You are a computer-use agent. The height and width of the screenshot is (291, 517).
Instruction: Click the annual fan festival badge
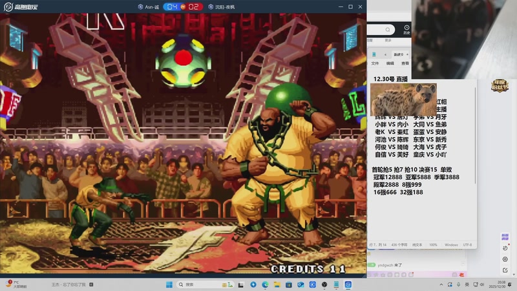click(x=500, y=85)
